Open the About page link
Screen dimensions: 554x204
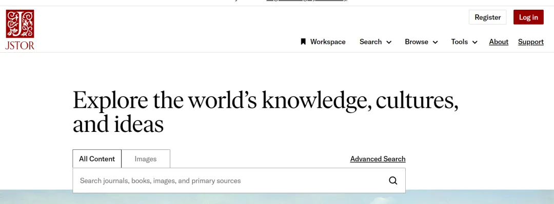pos(499,41)
